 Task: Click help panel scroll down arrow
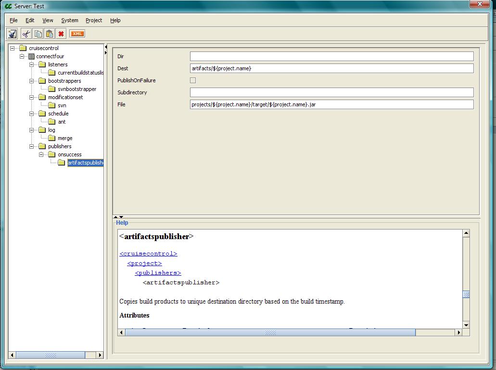pyautogui.click(x=466, y=325)
